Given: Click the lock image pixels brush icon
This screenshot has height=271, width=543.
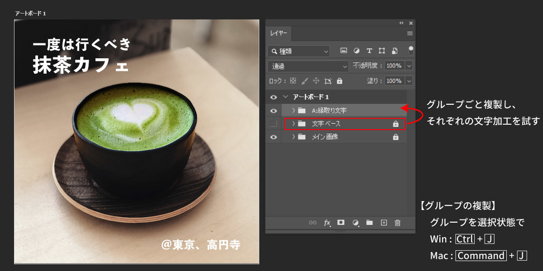Looking at the screenshot, I should 305,81.
